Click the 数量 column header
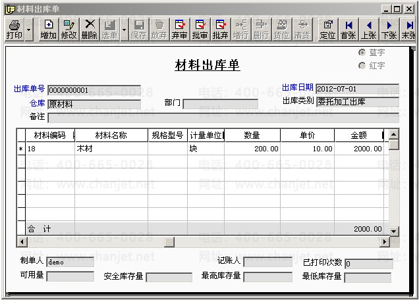 pos(252,136)
